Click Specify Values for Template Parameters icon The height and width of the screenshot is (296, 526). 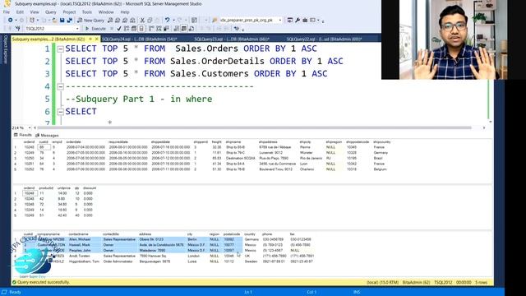(237, 29)
